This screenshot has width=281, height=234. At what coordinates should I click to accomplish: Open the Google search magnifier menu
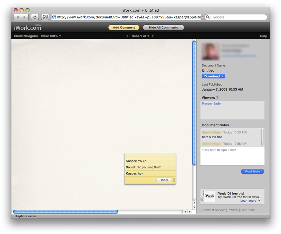tap(208, 17)
